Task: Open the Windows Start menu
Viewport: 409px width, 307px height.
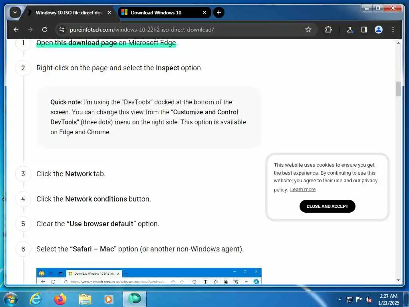Action: point(10,299)
